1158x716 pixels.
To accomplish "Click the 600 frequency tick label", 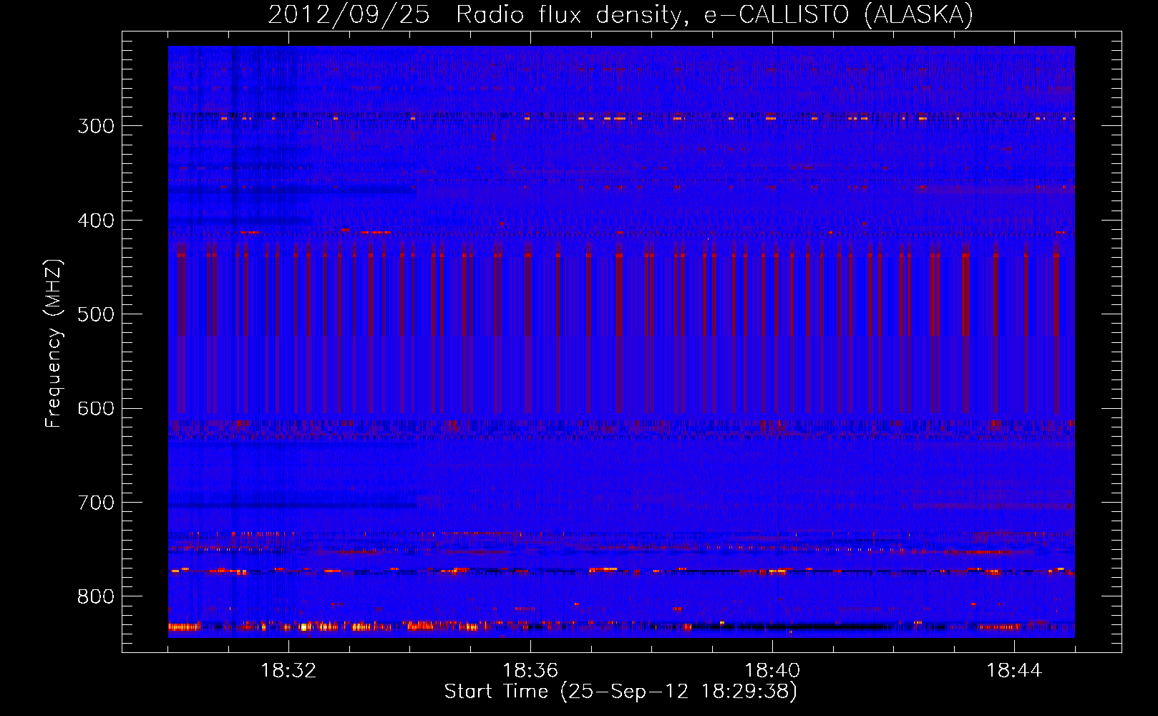I will [96, 409].
